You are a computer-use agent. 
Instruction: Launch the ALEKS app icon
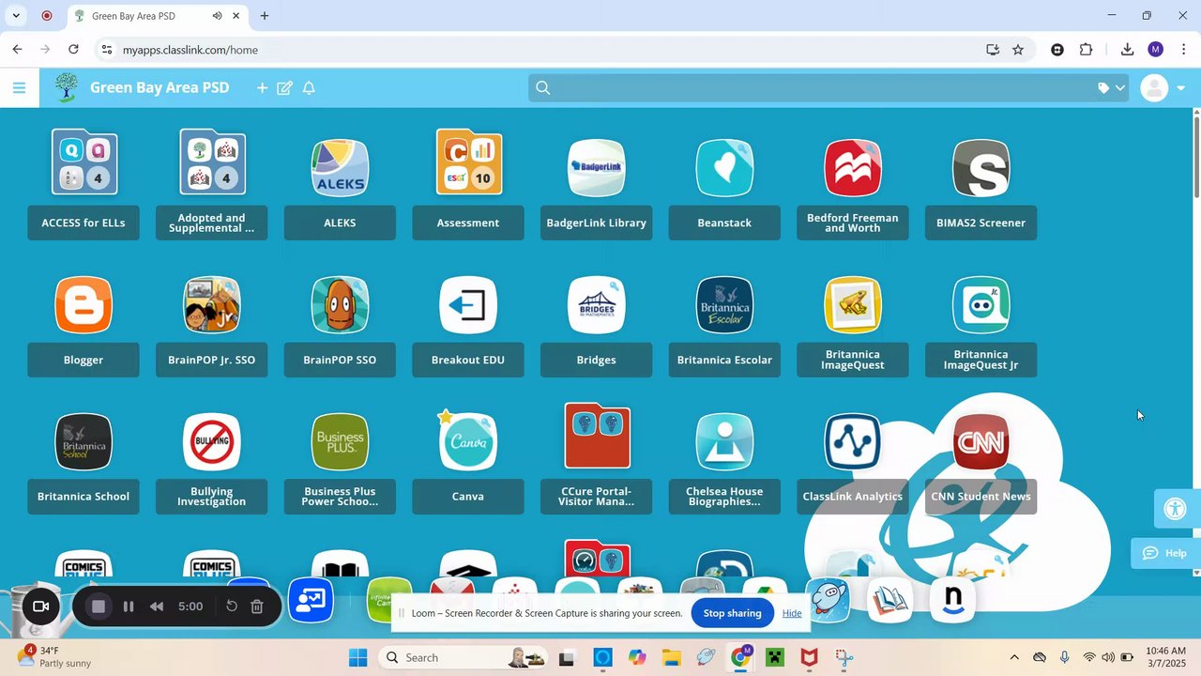[x=340, y=168]
